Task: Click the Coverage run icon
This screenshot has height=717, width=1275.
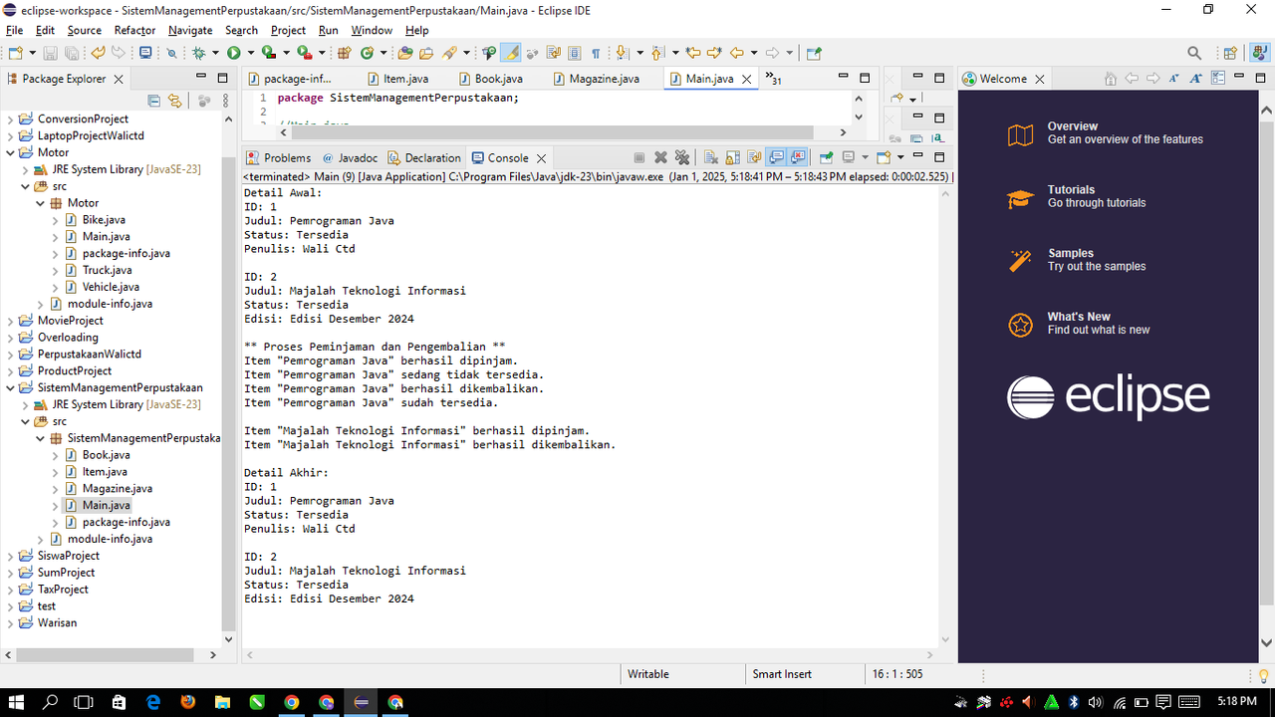Action: 269,53
